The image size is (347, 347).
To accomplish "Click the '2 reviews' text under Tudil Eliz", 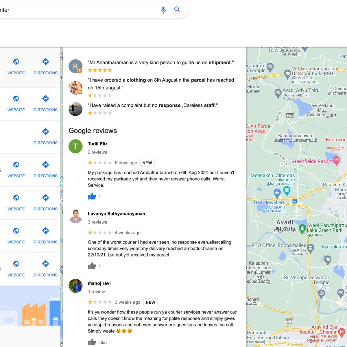I will coord(97,152).
